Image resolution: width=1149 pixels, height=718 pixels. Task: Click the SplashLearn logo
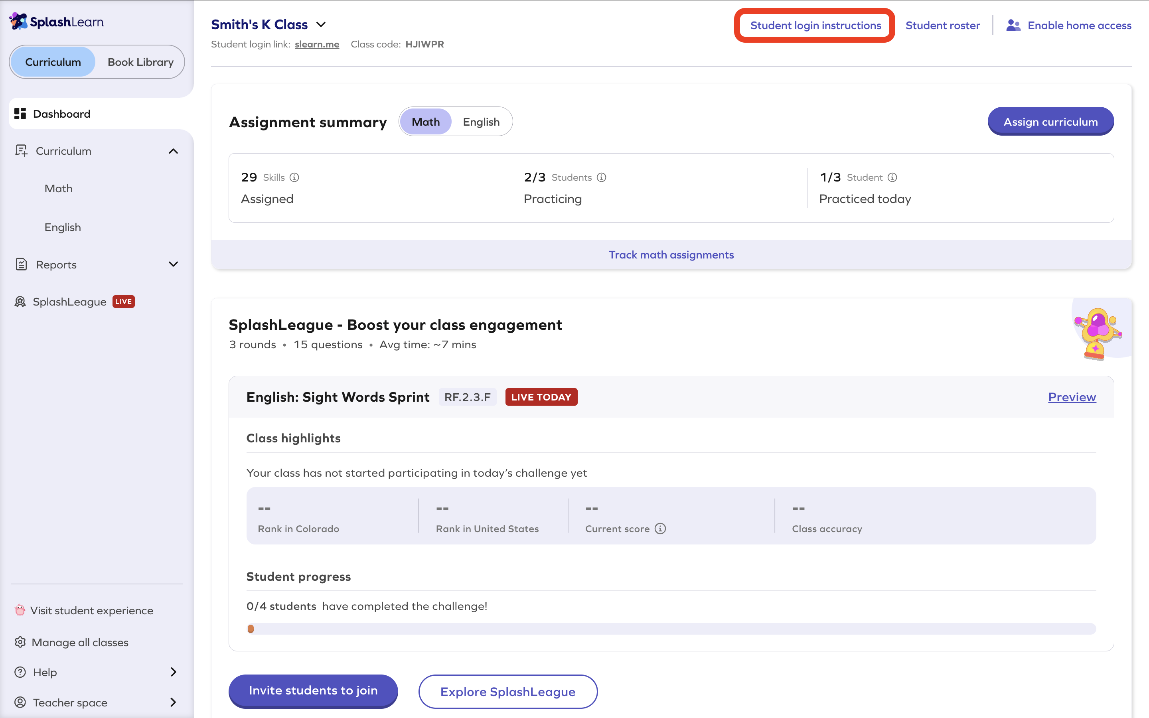tap(57, 22)
